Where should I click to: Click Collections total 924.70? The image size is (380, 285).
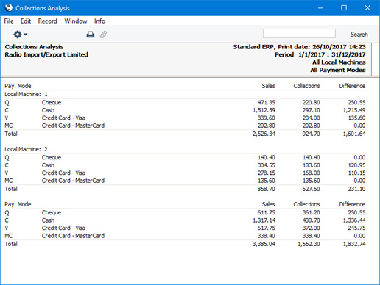[311, 134]
